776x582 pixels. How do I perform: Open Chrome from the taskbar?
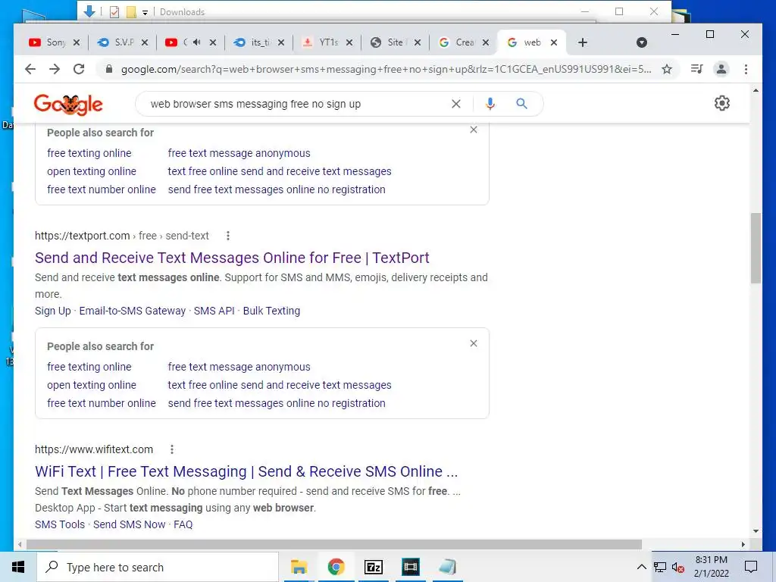336,567
